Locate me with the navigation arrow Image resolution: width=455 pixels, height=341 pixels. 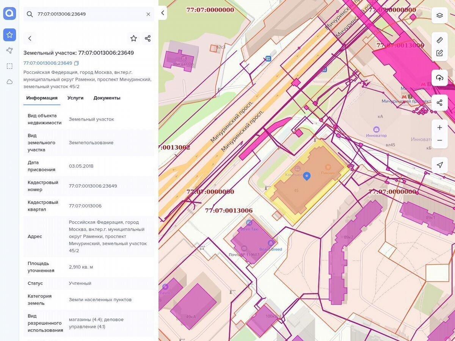coord(439,165)
